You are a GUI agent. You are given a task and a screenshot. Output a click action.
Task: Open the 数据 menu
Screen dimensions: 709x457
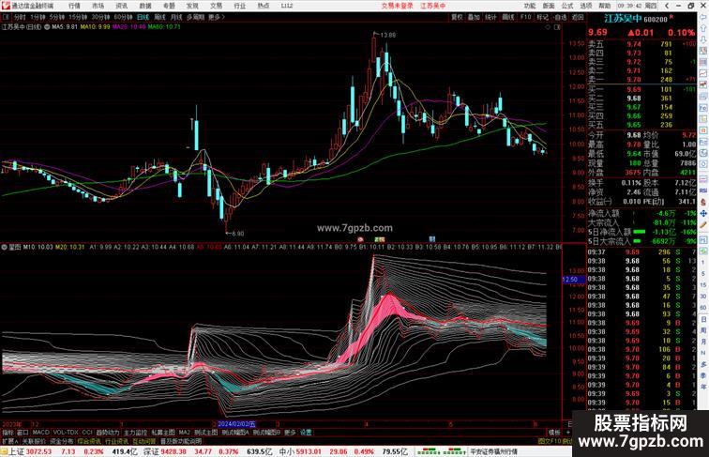coord(145,6)
